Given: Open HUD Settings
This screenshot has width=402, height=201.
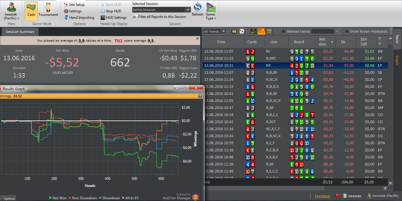Looking at the screenshot, I should point(114,18).
